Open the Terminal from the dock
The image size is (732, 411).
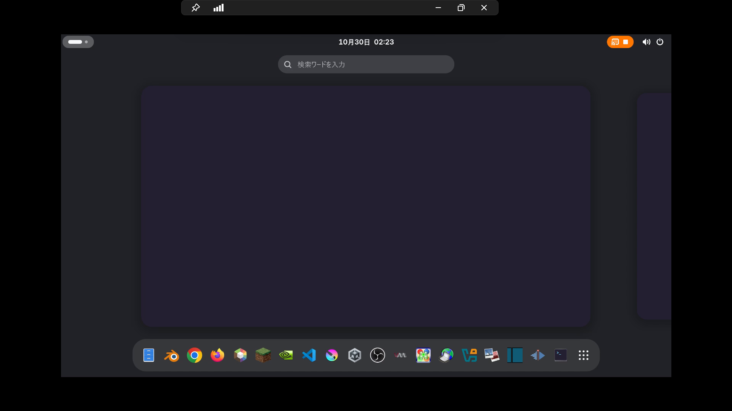[561, 355]
